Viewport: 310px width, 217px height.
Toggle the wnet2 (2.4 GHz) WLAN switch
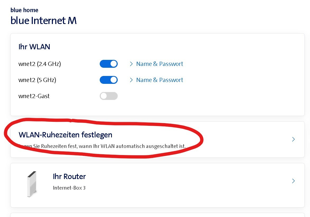click(108, 64)
